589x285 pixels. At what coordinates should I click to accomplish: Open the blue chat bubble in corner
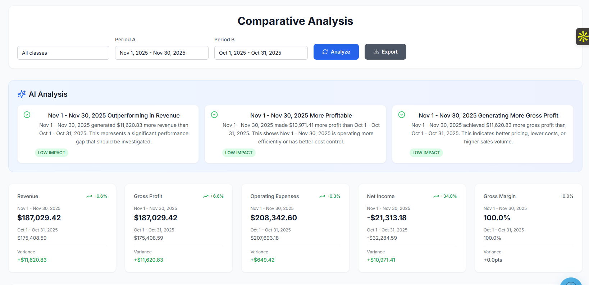pyautogui.click(x=571, y=281)
